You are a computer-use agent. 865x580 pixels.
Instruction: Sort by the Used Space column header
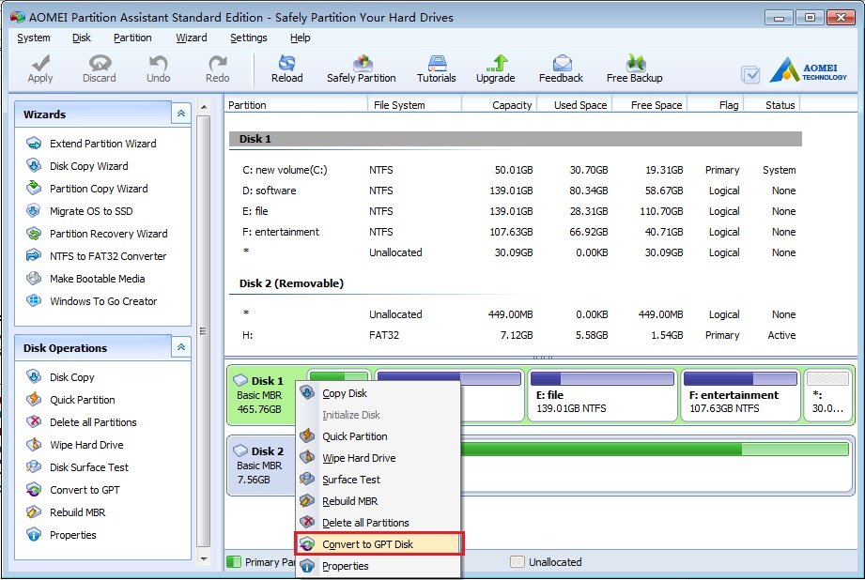point(576,105)
